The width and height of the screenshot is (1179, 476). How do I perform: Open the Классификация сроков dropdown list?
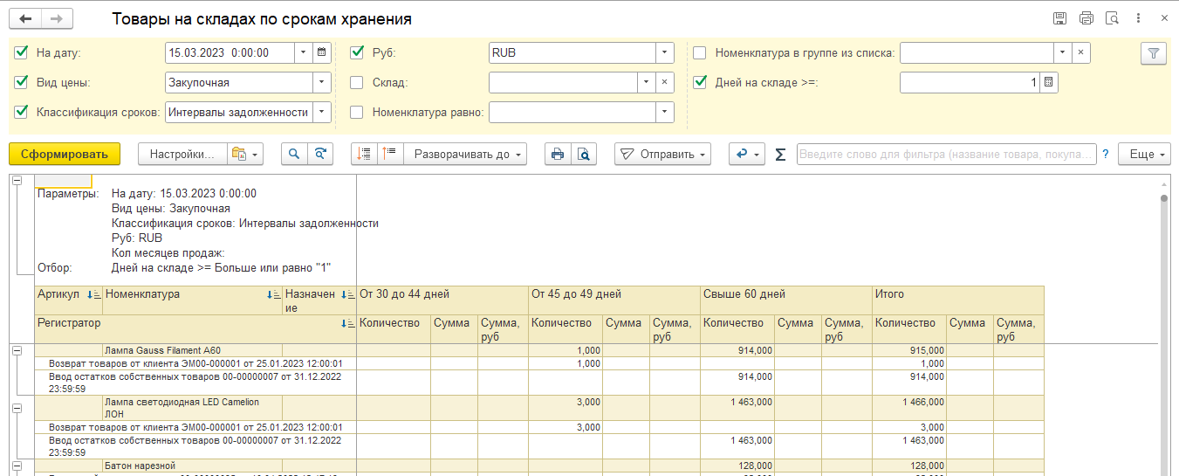tap(322, 112)
